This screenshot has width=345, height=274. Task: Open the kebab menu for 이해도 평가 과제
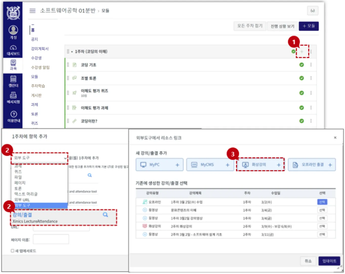[311, 108]
